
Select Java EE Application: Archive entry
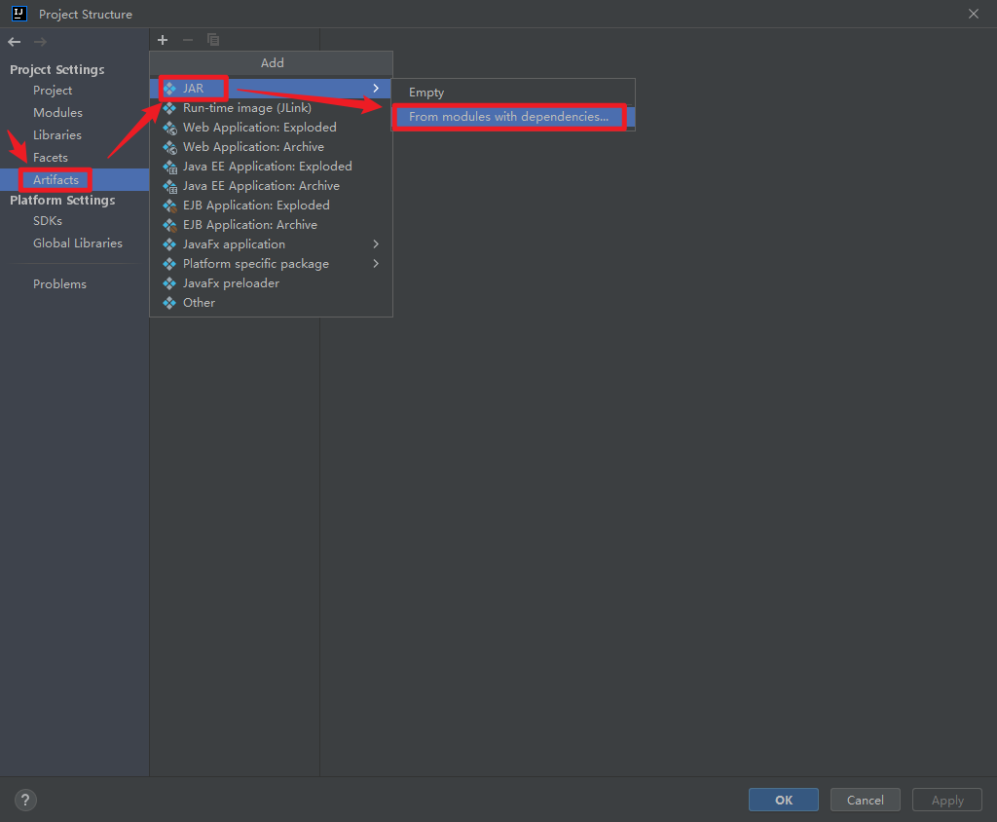[271, 186]
